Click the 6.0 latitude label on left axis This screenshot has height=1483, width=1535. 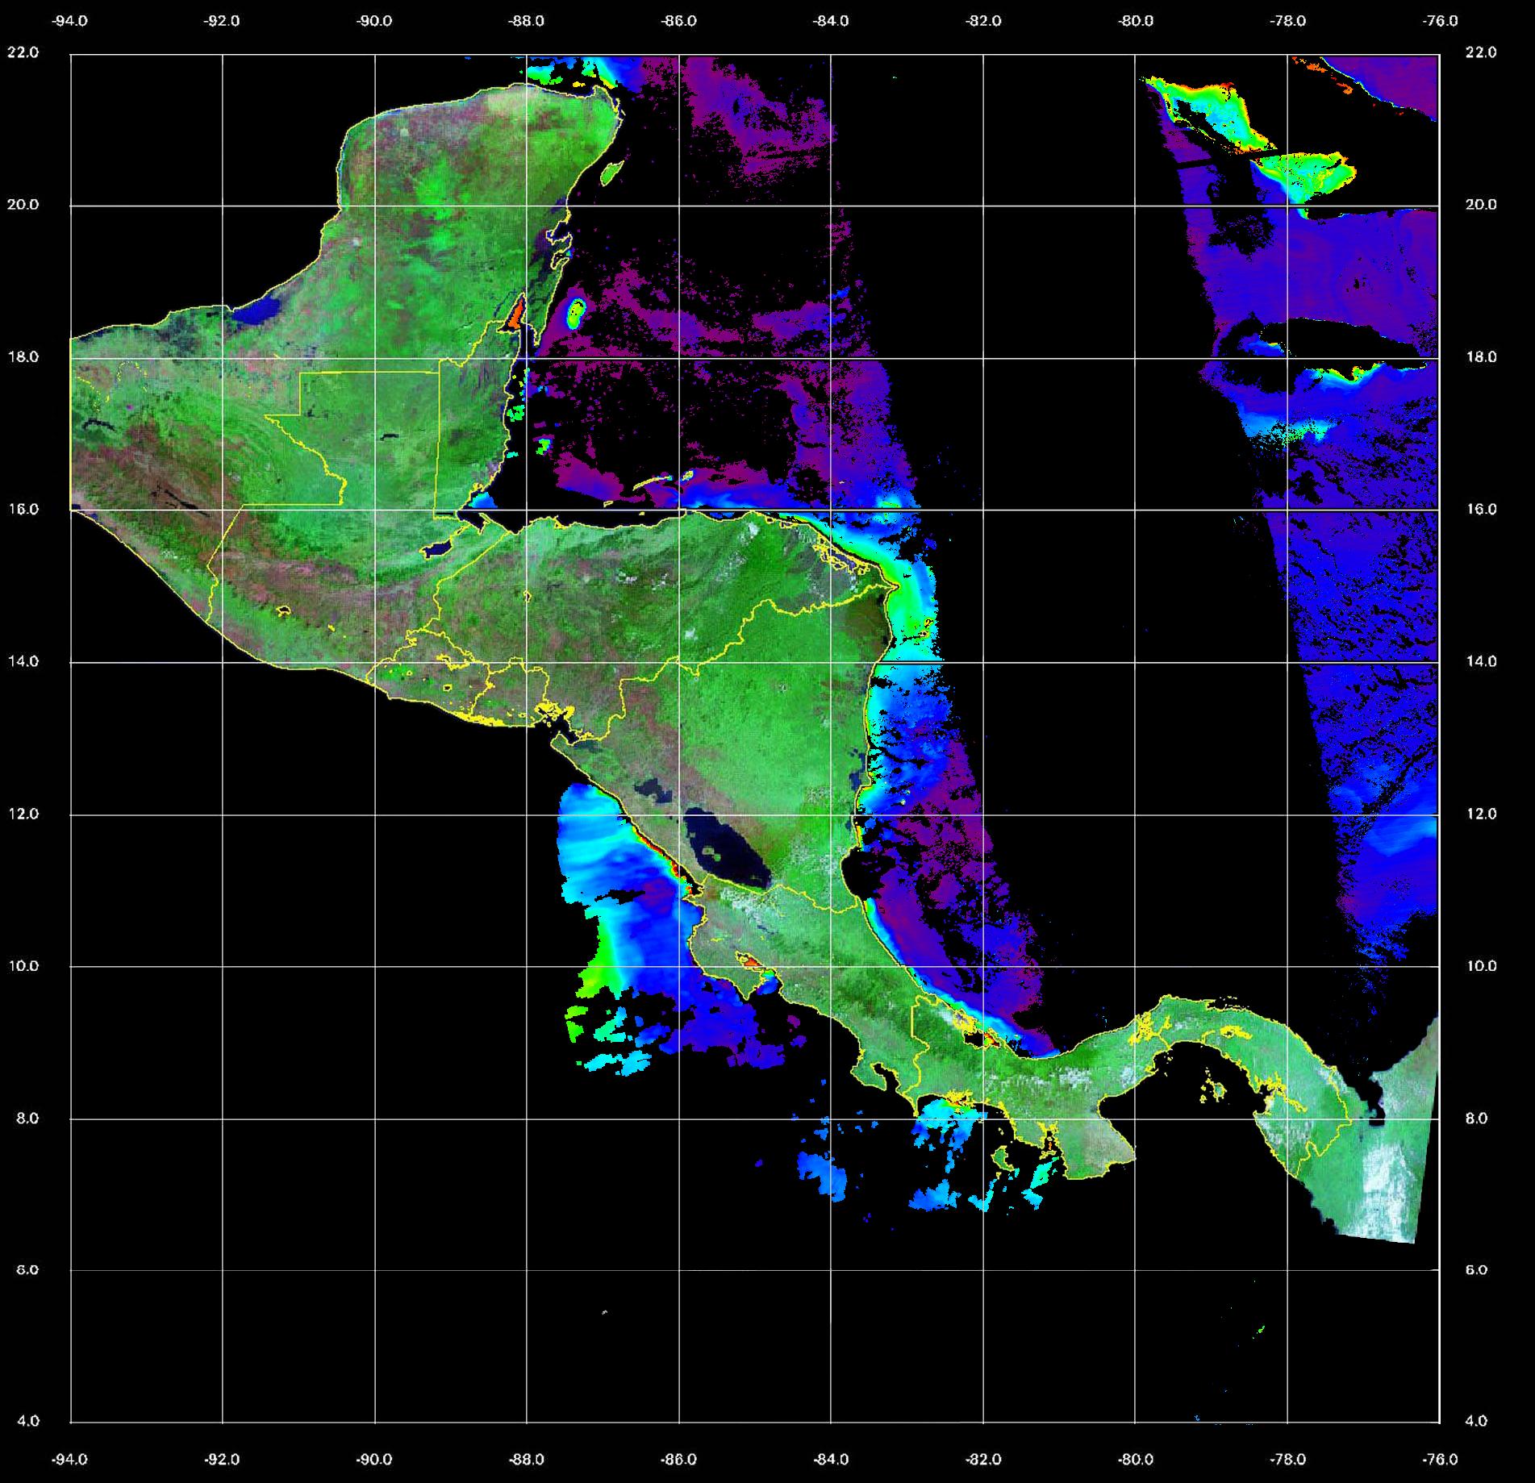(x=28, y=1270)
